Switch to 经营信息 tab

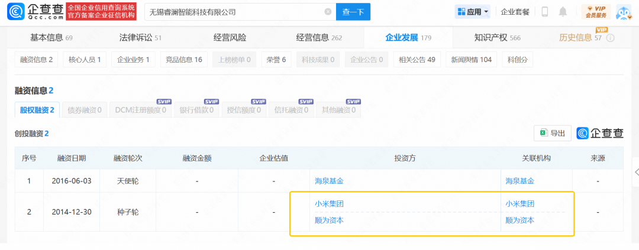tap(319, 38)
